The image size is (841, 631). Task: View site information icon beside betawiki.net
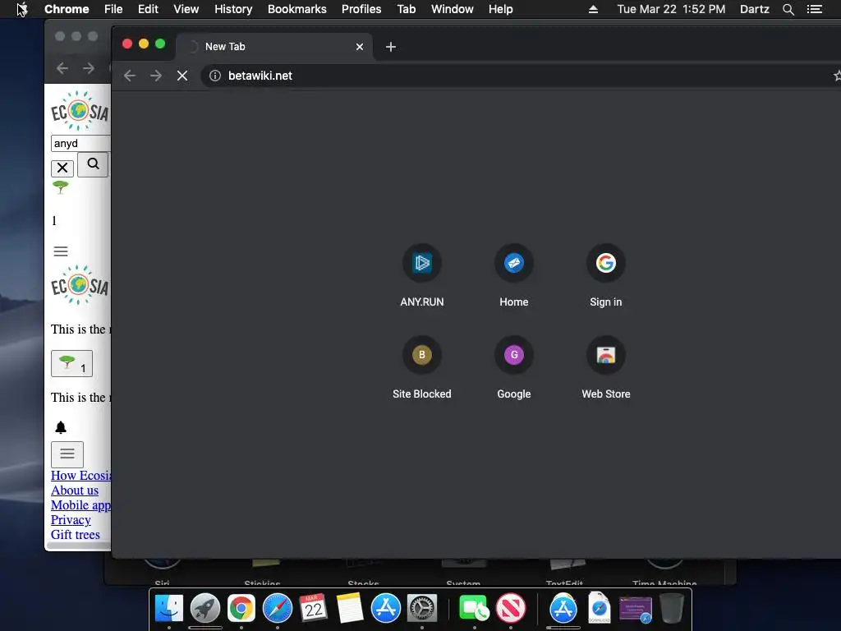pyautogui.click(x=215, y=76)
